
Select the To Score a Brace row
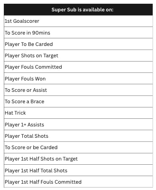78,102
